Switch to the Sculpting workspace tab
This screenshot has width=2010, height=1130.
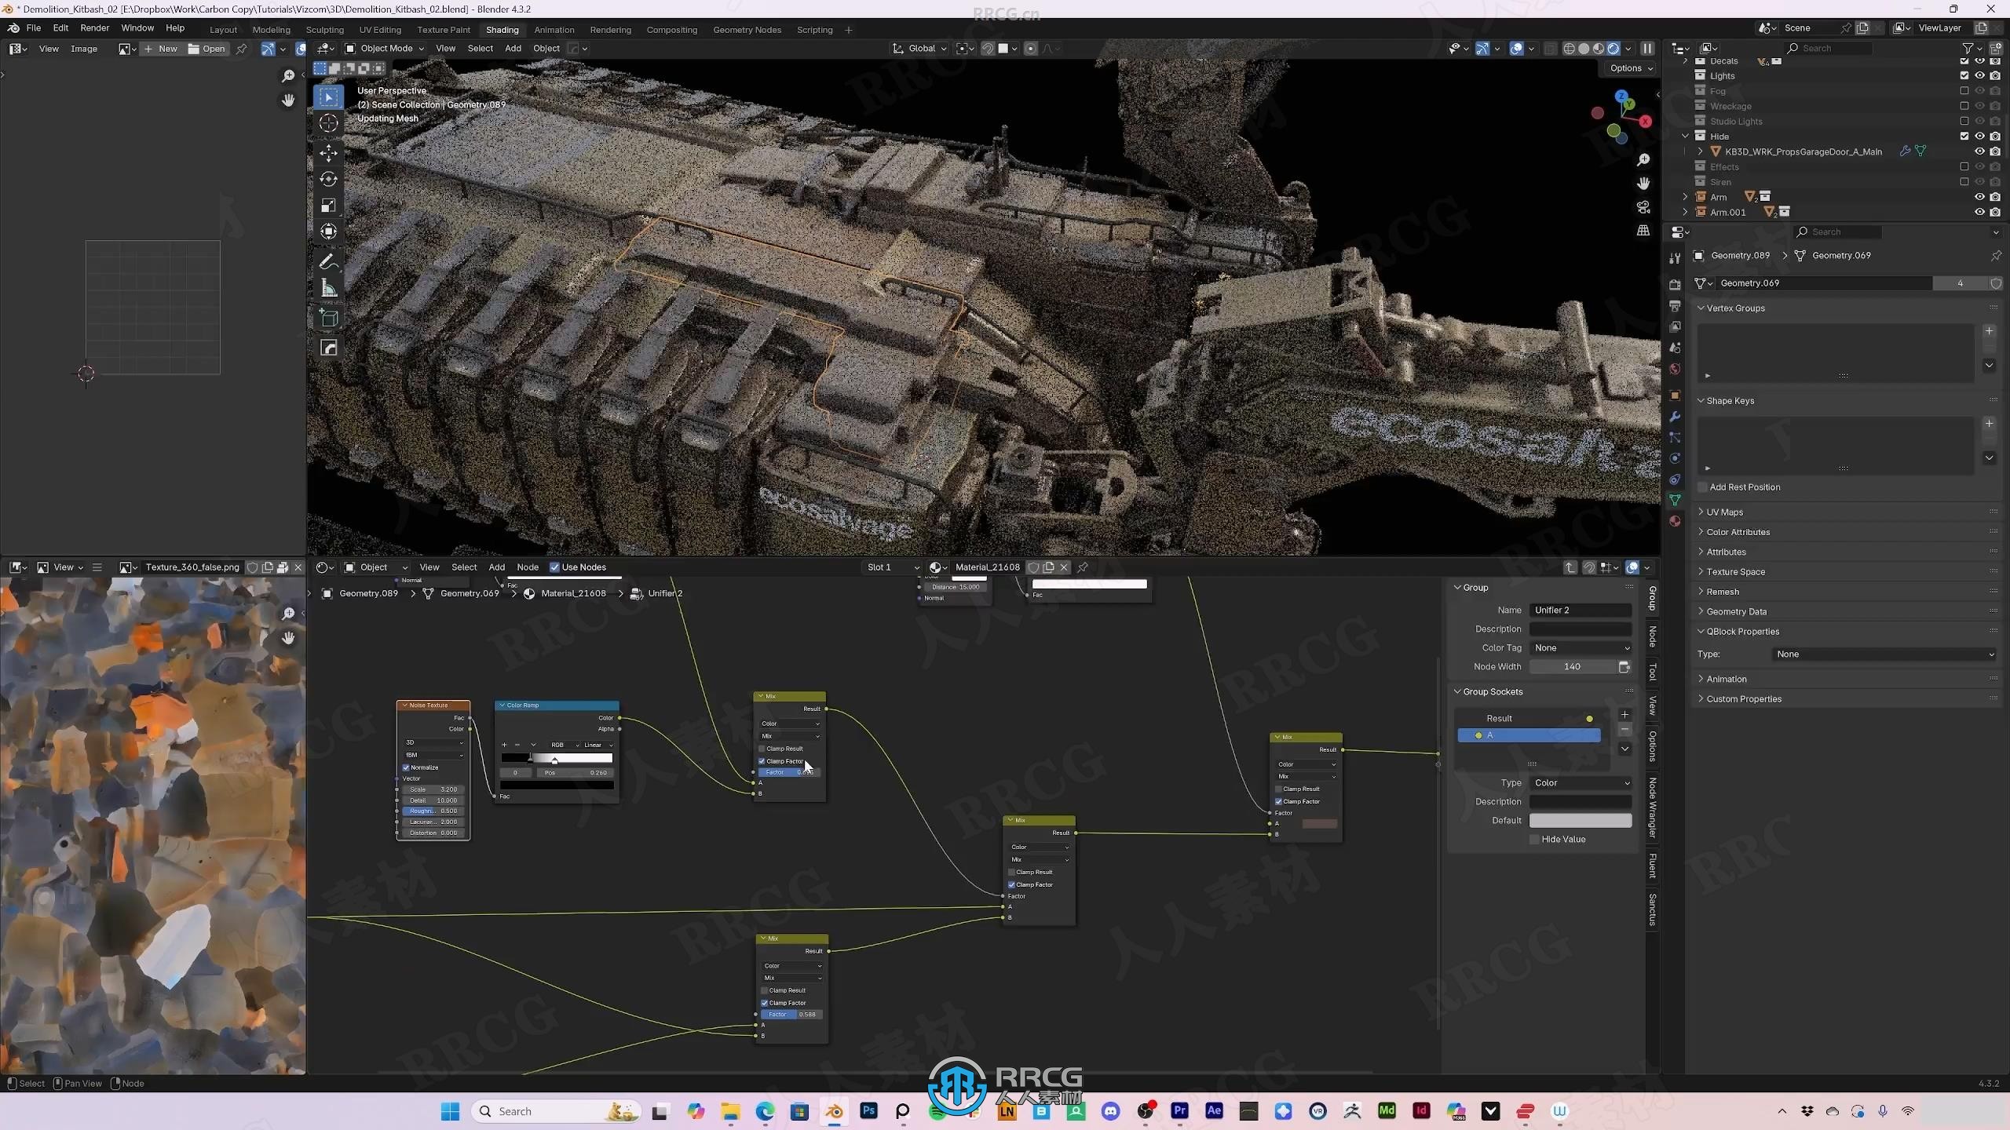point(325,30)
